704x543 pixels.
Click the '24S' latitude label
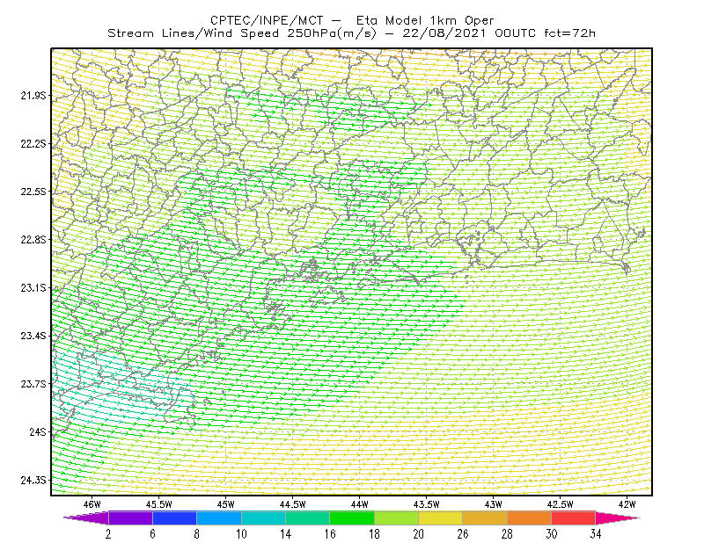point(38,431)
